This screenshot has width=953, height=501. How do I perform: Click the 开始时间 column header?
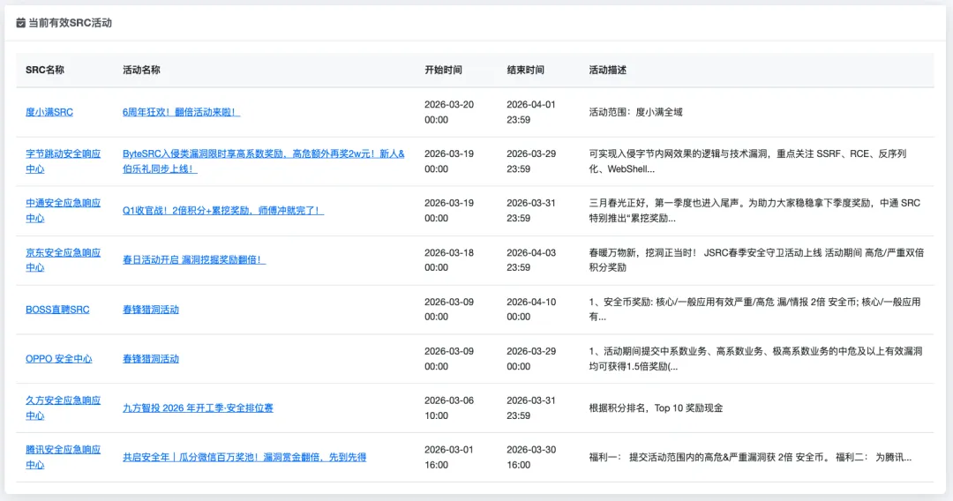443,70
